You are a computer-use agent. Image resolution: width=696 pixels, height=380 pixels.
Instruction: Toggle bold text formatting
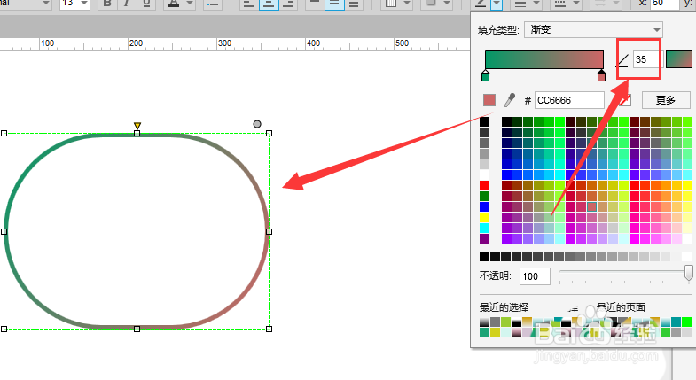pyautogui.click(x=107, y=4)
